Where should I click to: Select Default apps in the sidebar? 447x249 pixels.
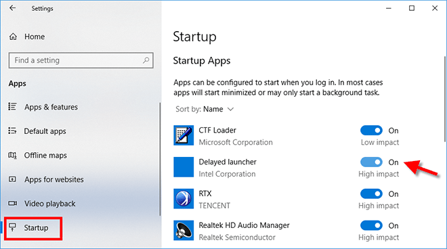[x=45, y=131]
